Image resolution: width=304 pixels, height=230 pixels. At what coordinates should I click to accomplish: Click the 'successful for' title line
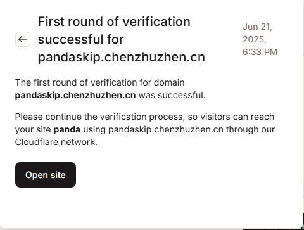point(80,39)
